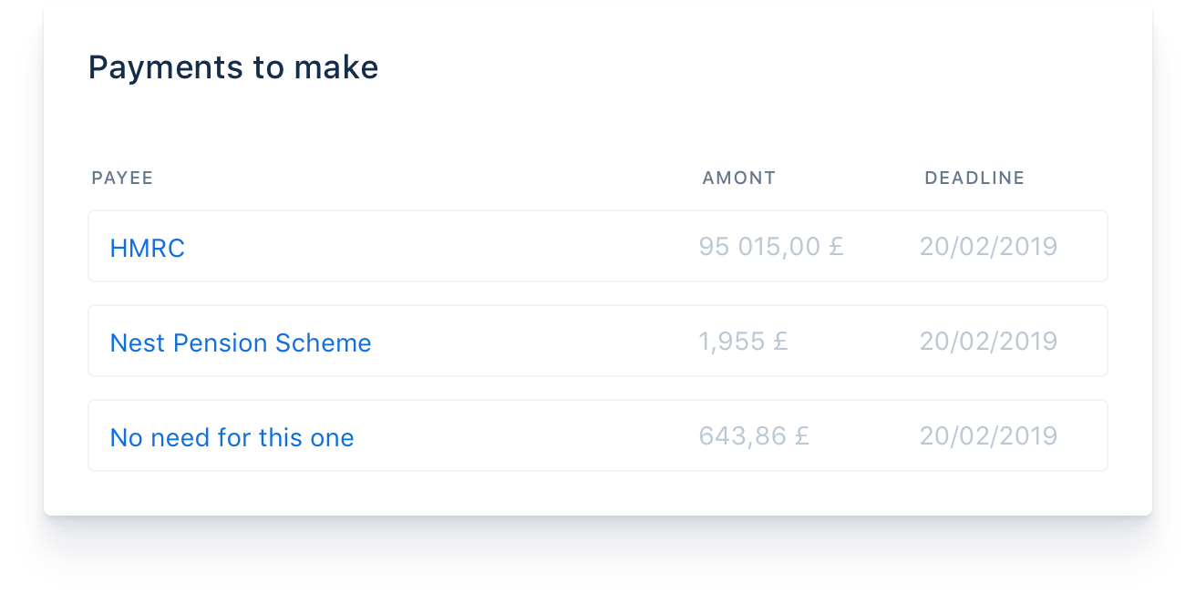Click the pound sign after 643,86

click(x=801, y=436)
